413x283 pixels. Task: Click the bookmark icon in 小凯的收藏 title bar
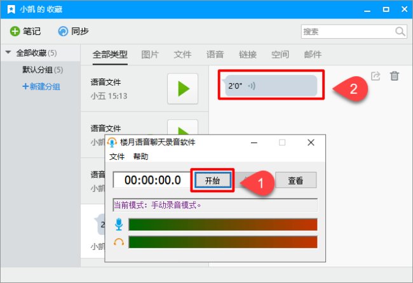point(11,10)
